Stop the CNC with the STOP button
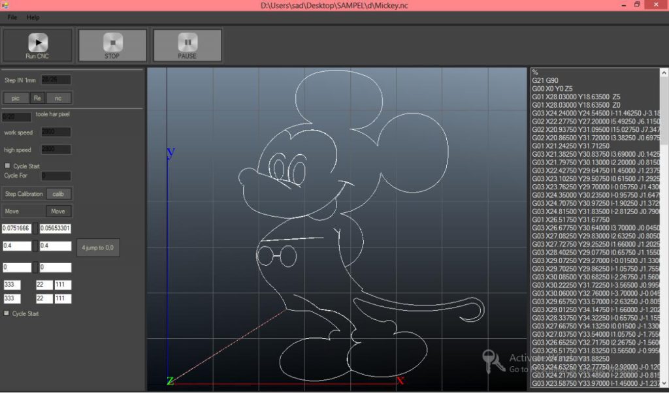This screenshot has width=669, height=393. (112, 45)
